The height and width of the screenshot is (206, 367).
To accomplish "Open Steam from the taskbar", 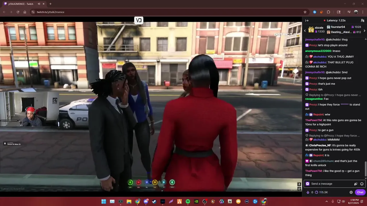I will tap(154, 201).
